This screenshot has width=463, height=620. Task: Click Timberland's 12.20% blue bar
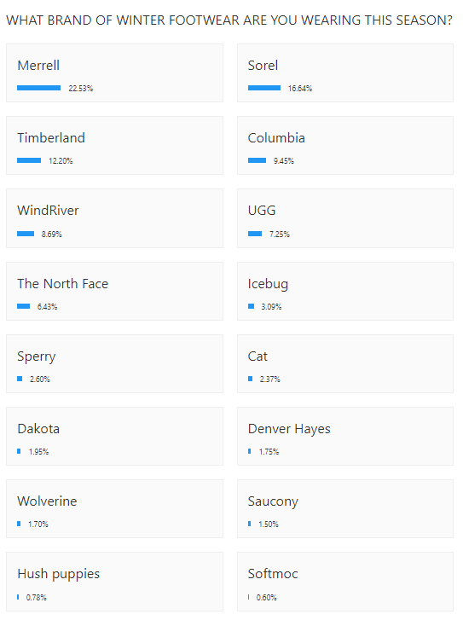coord(29,160)
